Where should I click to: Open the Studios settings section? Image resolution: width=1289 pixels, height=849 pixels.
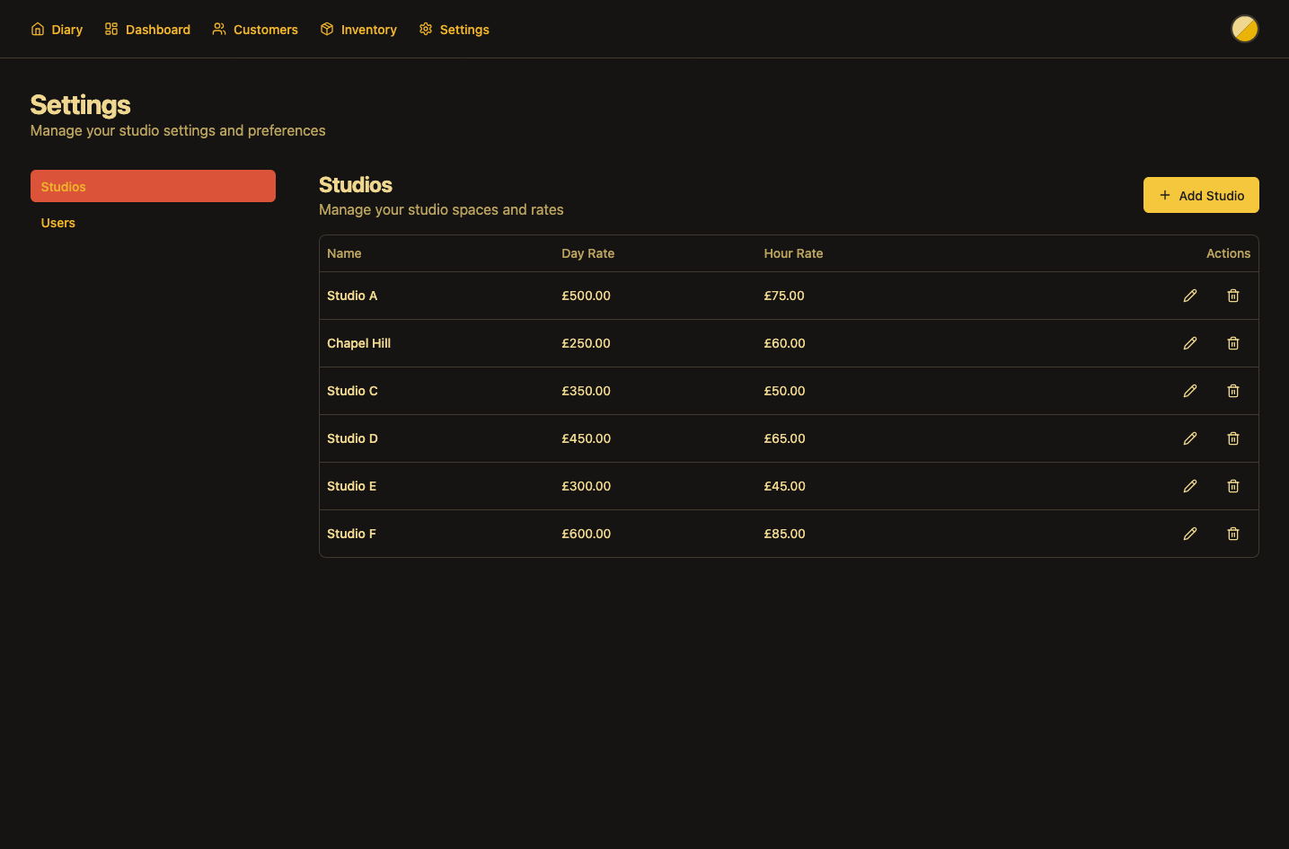(x=153, y=186)
